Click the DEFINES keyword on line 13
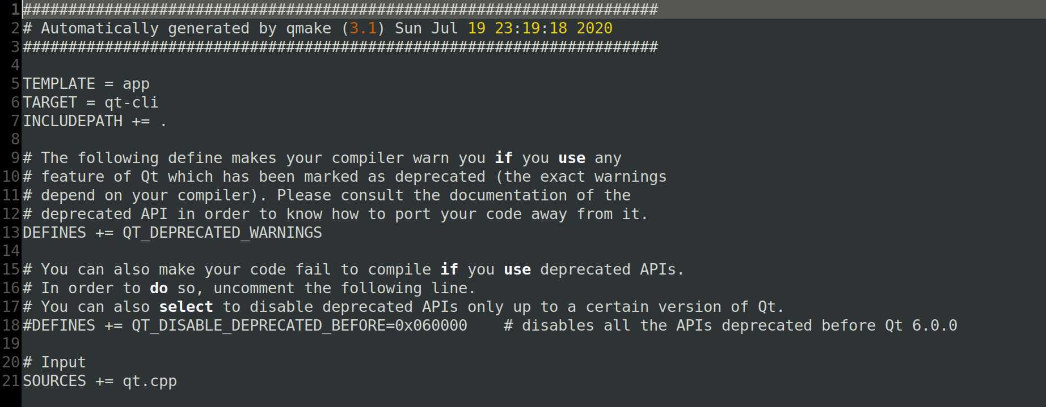This screenshot has height=407, width=1046. (x=54, y=233)
